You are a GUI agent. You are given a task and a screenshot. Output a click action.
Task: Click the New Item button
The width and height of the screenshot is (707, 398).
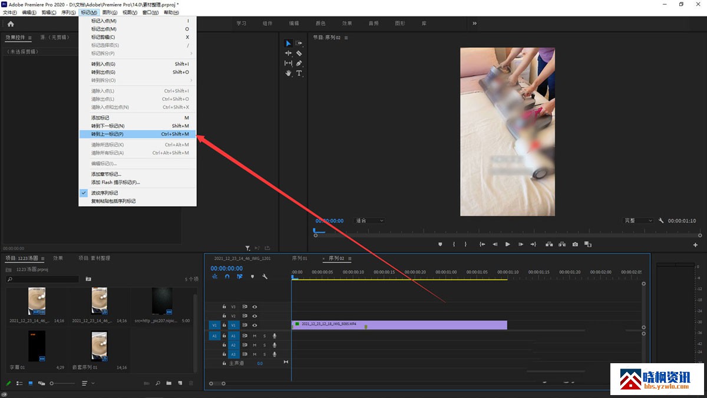click(179, 383)
